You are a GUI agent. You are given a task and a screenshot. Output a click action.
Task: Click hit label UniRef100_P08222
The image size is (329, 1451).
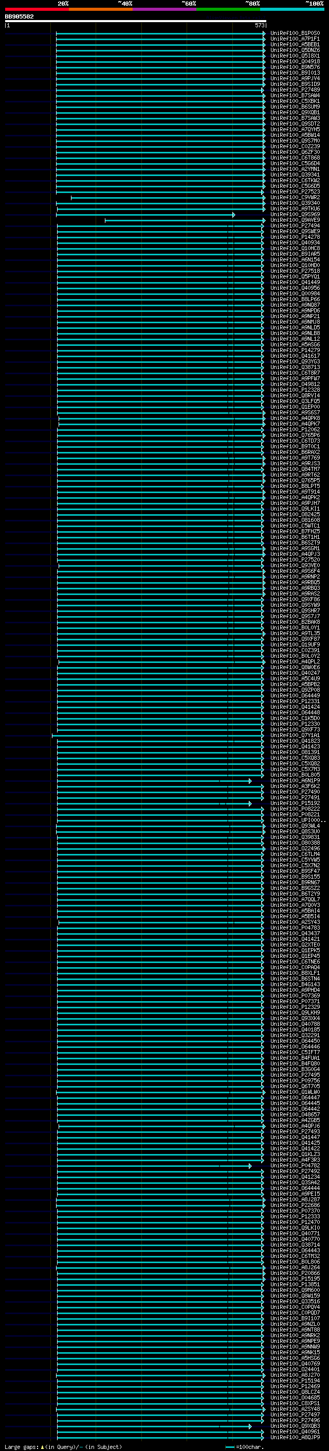(x=295, y=809)
